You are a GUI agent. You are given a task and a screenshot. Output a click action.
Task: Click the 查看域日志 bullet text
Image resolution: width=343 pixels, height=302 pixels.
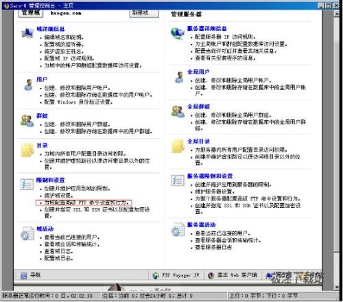(x=58, y=251)
